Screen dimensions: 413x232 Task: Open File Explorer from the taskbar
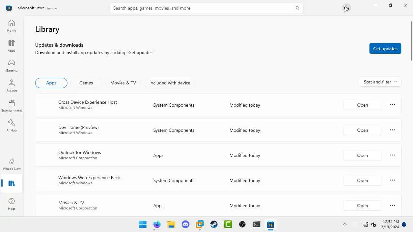(x=171, y=224)
